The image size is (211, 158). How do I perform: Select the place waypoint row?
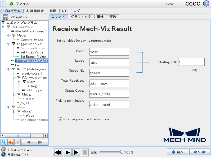click(x=30, y=115)
